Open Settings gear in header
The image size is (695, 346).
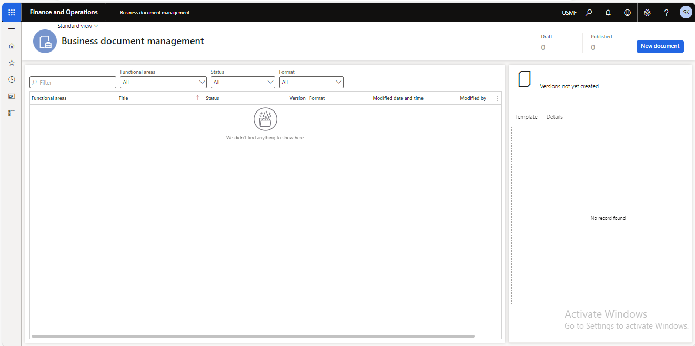click(647, 13)
